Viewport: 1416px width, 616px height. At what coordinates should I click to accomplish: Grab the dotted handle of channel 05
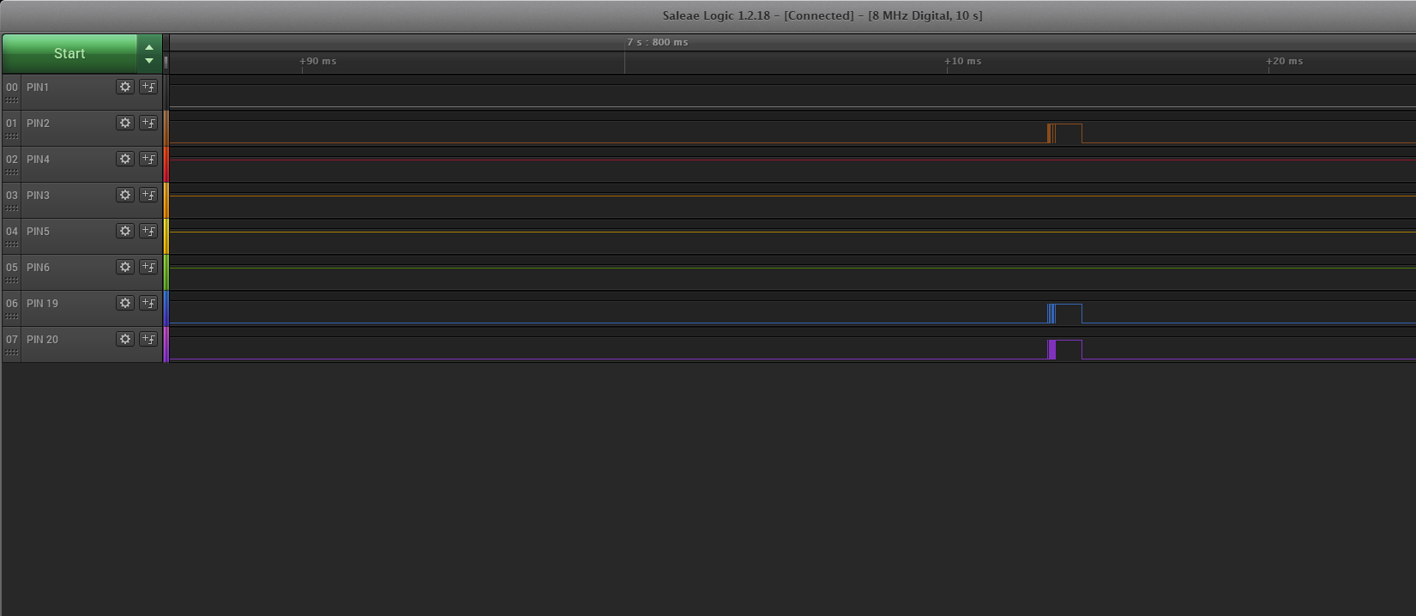pyautogui.click(x=12, y=281)
